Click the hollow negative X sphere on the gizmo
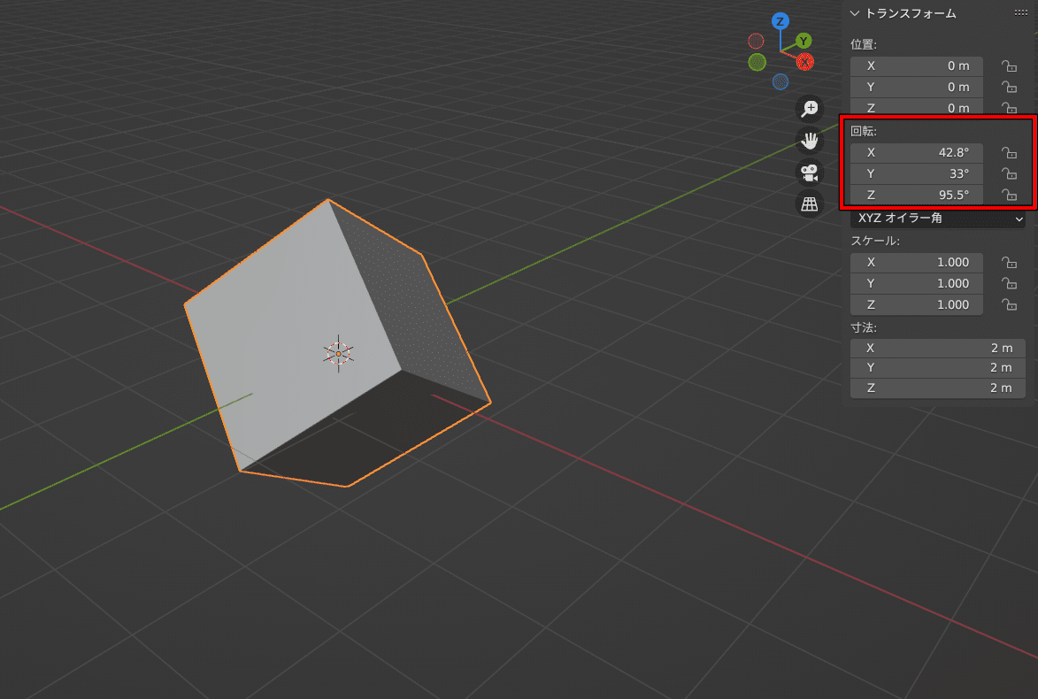This screenshot has width=1038, height=699. click(755, 40)
